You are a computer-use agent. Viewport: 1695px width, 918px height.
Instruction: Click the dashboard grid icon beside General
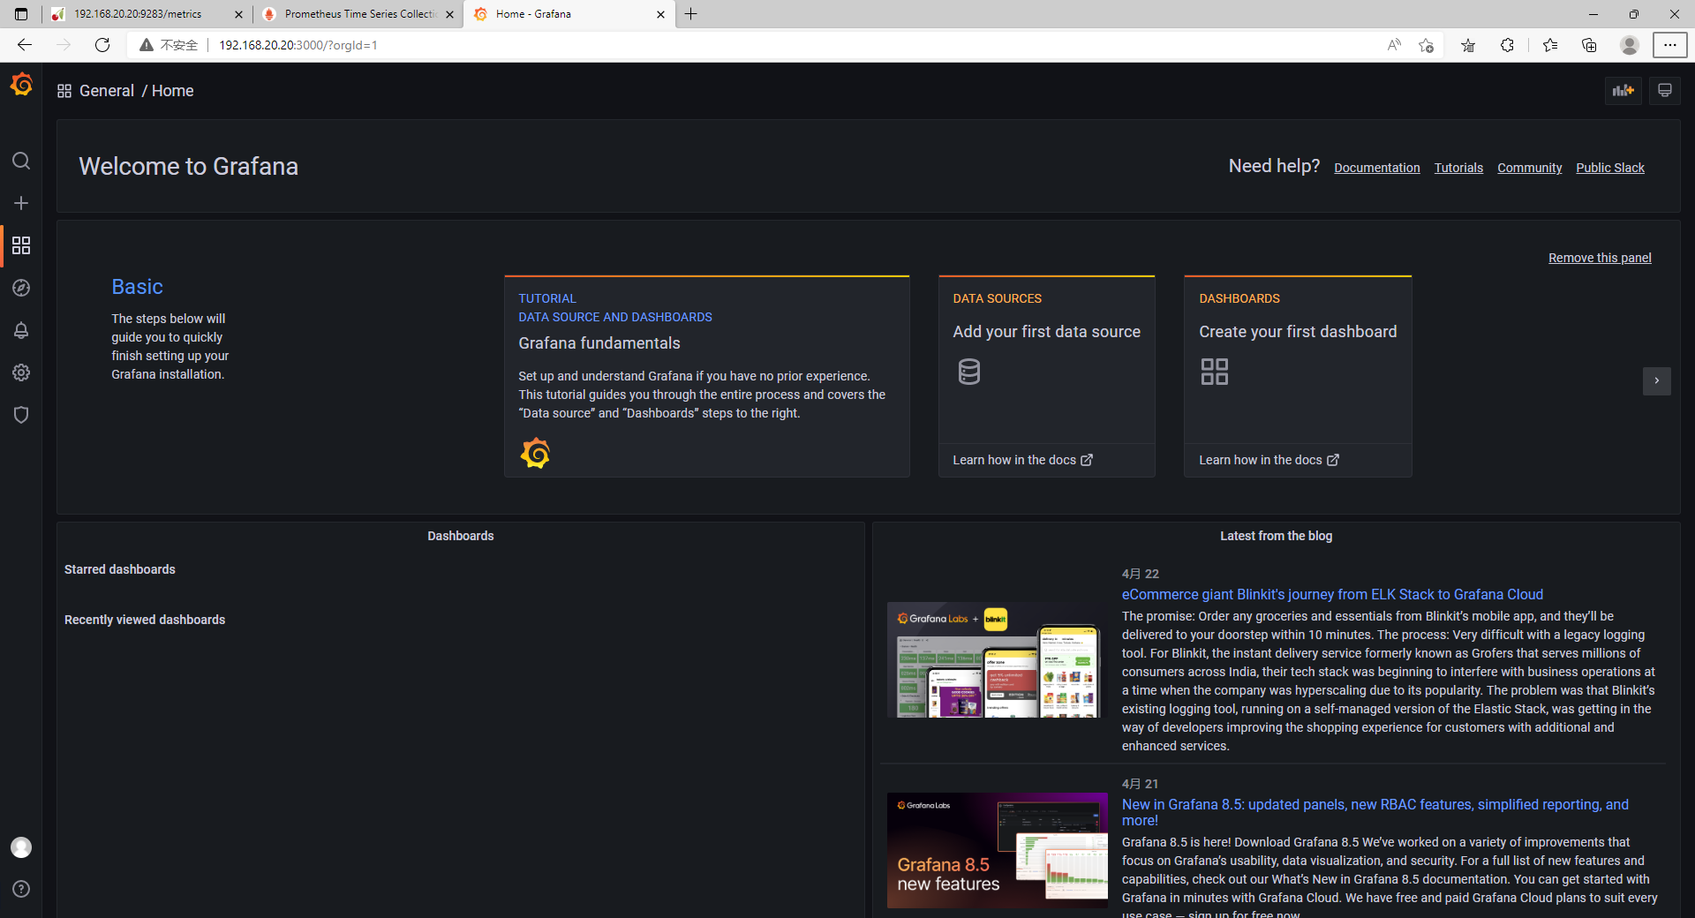point(64,91)
